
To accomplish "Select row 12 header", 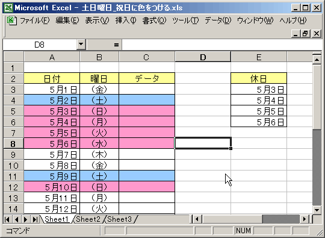I will pyautogui.click(x=14, y=187).
